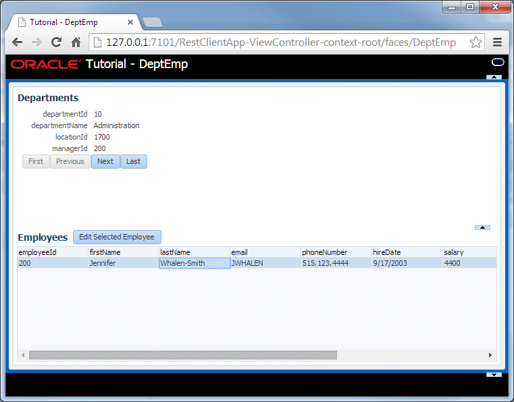The width and height of the screenshot is (514, 402).
Task: Minimize the browser window
Action: pyautogui.click(x=452, y=7)
